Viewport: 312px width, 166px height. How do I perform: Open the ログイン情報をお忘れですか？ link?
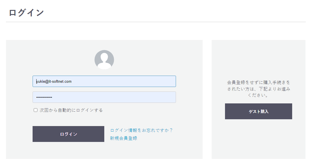pos(141,130)
